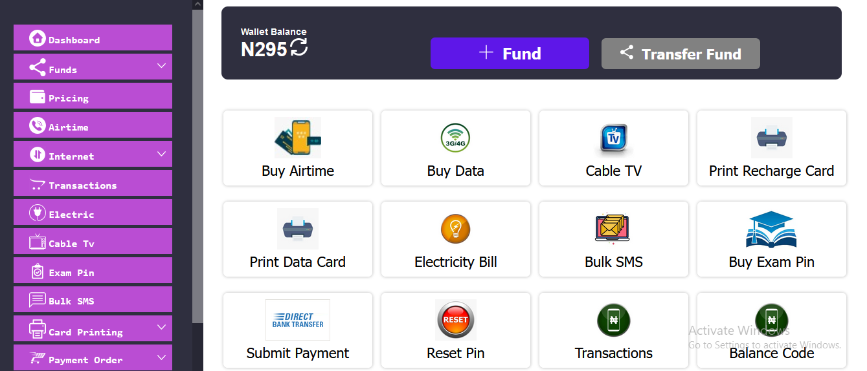The width and height of the screenshot is (867, 371).
Task: Open Exam Pin sidebar menu item
Action: 93,270
